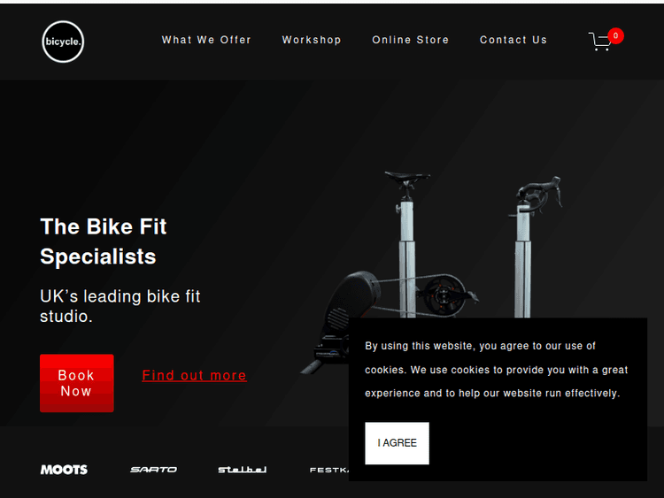Screen dimensions: 664x498
Task: Select the Stelbel brand logo
Action: click(243, 470)
